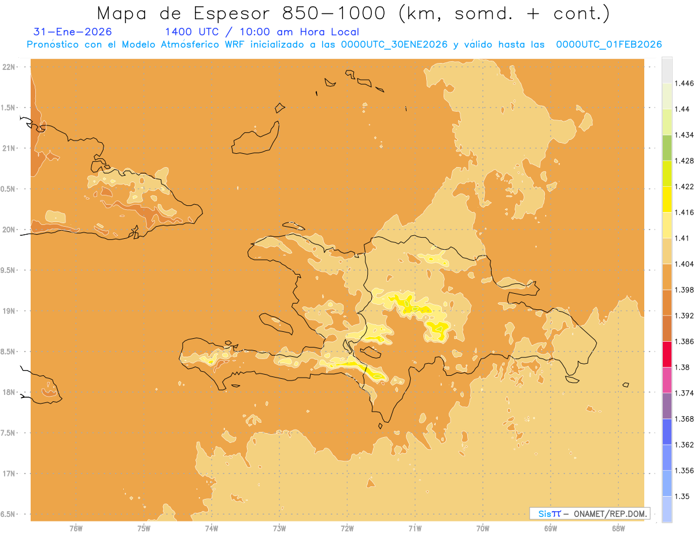Click the colorbar value '1.38'
694x536 pixels.
[683, 367]
